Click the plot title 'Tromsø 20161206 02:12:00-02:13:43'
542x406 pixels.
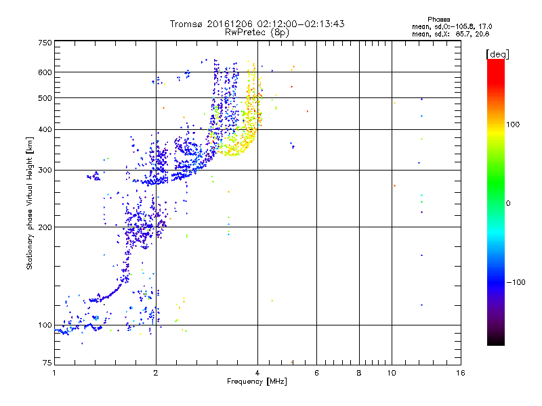257,24
